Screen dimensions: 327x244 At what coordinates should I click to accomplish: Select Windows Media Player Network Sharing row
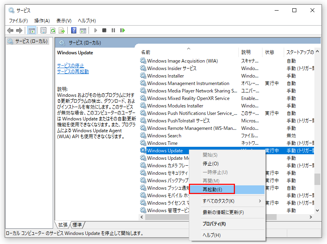227,91
